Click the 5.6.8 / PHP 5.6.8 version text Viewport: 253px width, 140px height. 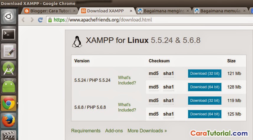90,107
